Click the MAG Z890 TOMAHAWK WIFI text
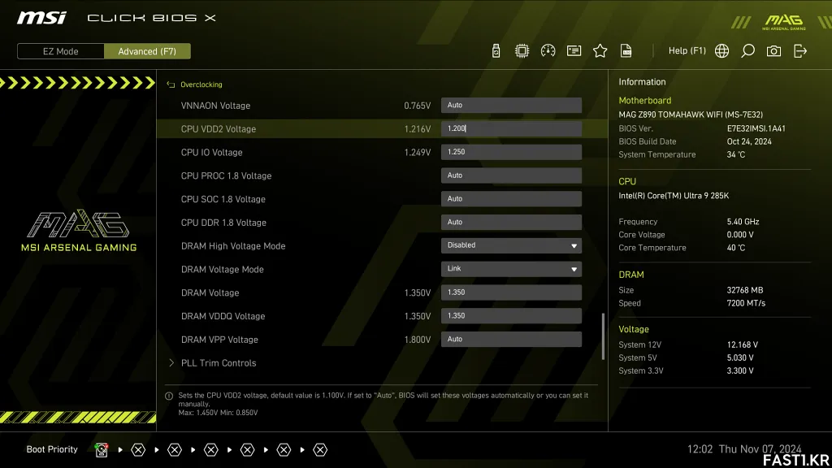This screenshot has width=832, height=468. point(691,115)
